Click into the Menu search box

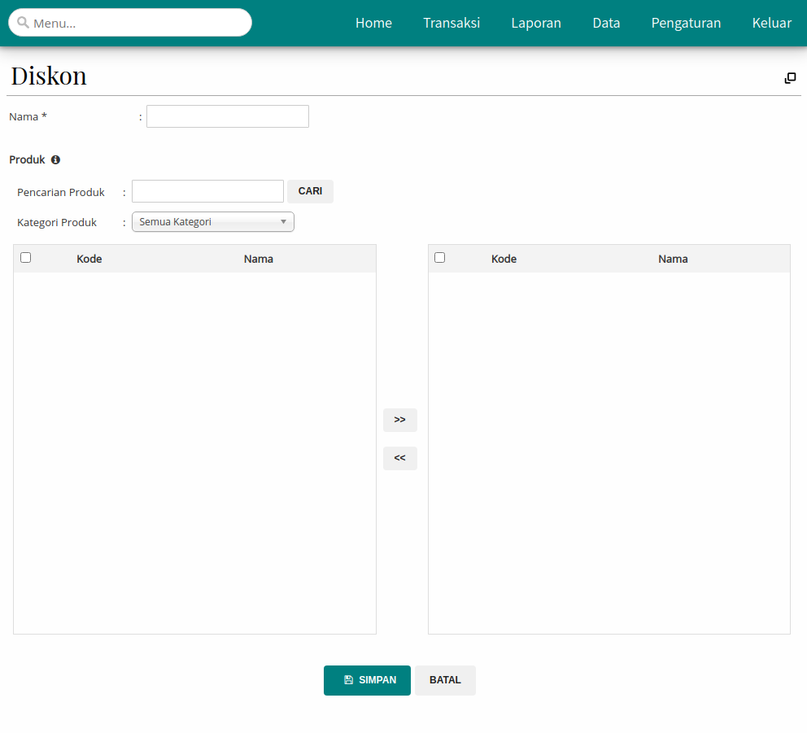[138, 23]
